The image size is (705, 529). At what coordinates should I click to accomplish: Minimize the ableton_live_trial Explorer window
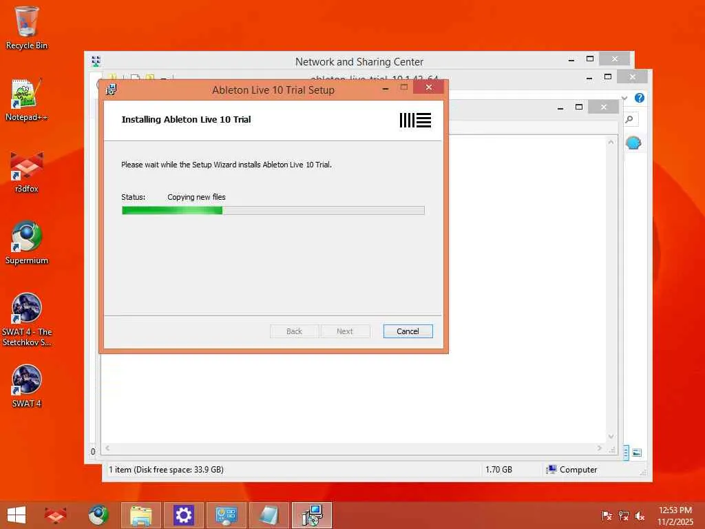[589, 79]
